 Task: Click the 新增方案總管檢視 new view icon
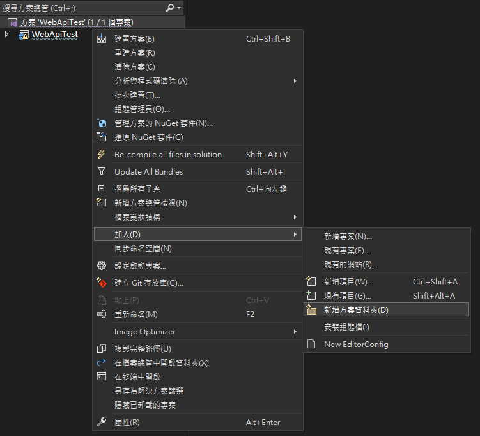(x=102, y=203)
